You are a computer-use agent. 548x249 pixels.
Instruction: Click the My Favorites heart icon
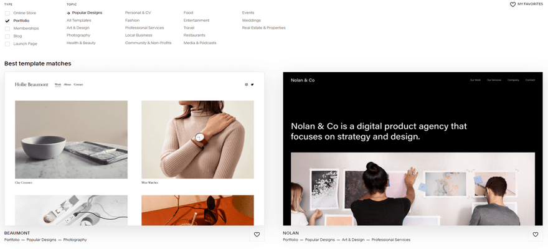point(513,4)
